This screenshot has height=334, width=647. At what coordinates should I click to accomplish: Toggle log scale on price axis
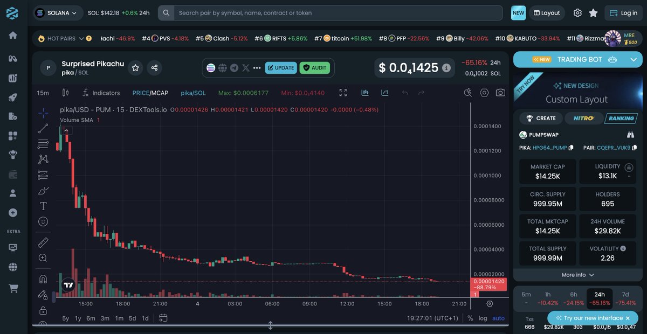point(483,318)
